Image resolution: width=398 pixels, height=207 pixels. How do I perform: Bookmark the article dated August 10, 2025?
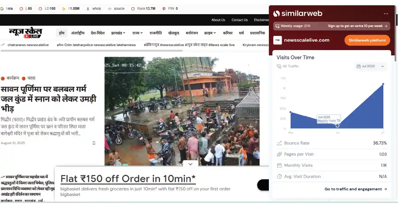[x=94, y=143]
